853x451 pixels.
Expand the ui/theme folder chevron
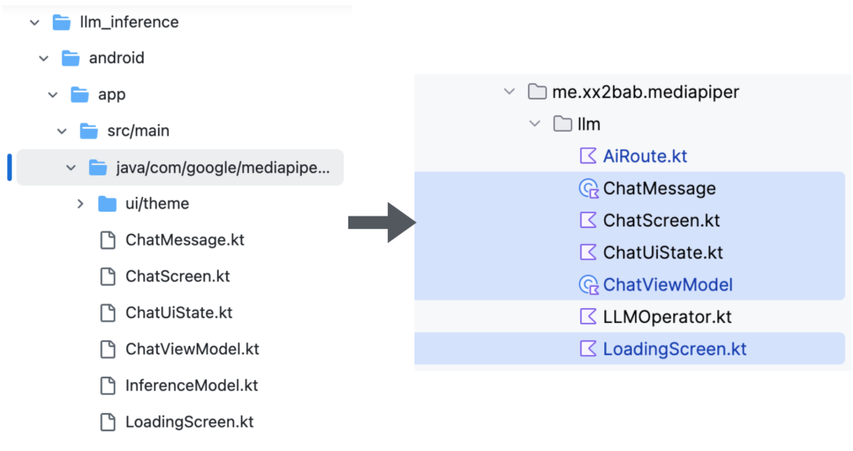(x=81, y=204)
